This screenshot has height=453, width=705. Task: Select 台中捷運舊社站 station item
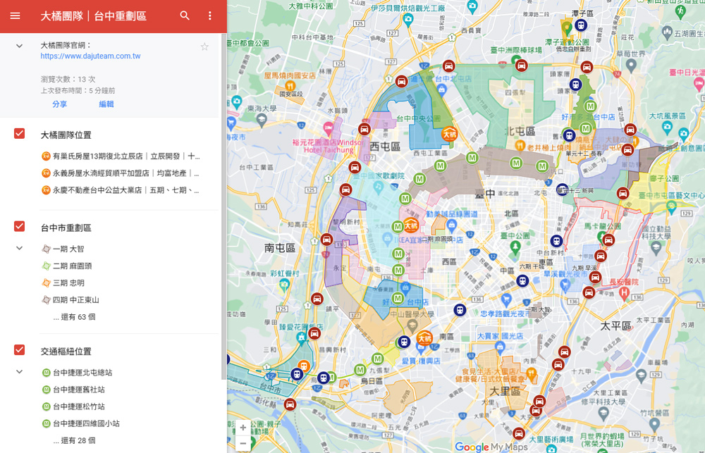73,390
